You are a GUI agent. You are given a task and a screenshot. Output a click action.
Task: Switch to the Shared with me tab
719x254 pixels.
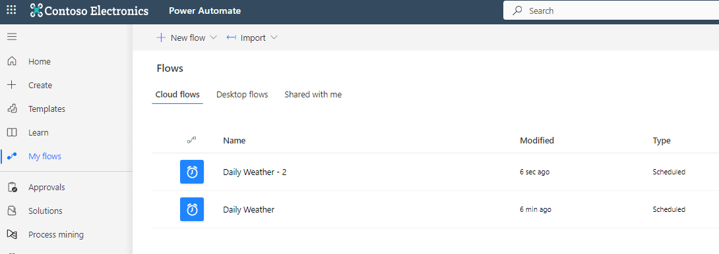tap(313, 95)
